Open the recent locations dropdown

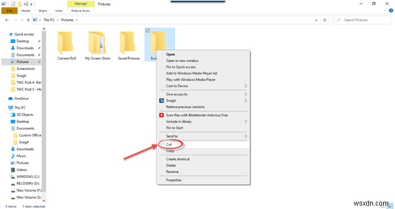point(22,20)
